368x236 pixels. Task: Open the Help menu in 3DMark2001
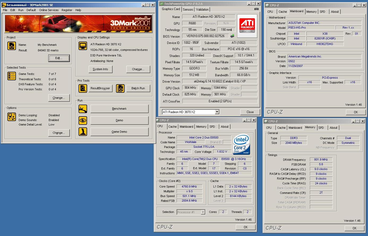click(78, 10)
